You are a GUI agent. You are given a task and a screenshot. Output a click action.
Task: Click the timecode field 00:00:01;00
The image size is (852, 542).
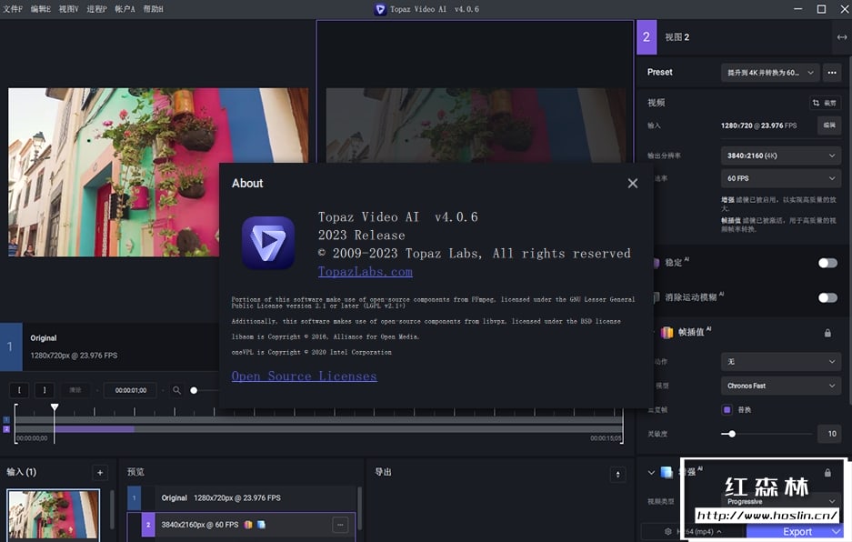coord(130,390)
